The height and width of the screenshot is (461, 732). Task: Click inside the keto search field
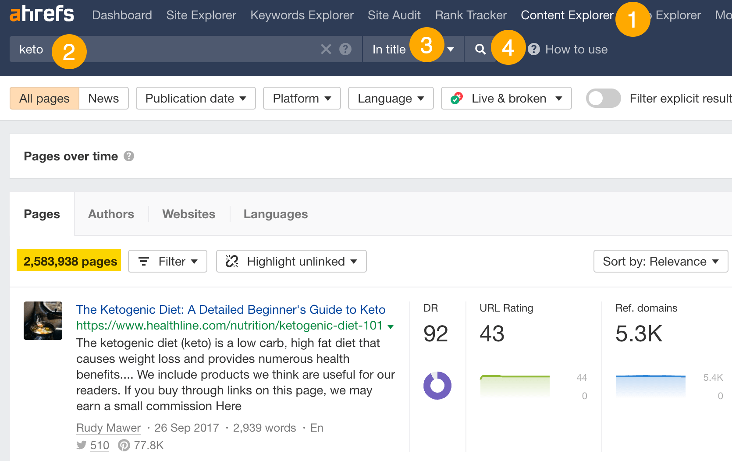pyautogui.click(x=175, y=49)
